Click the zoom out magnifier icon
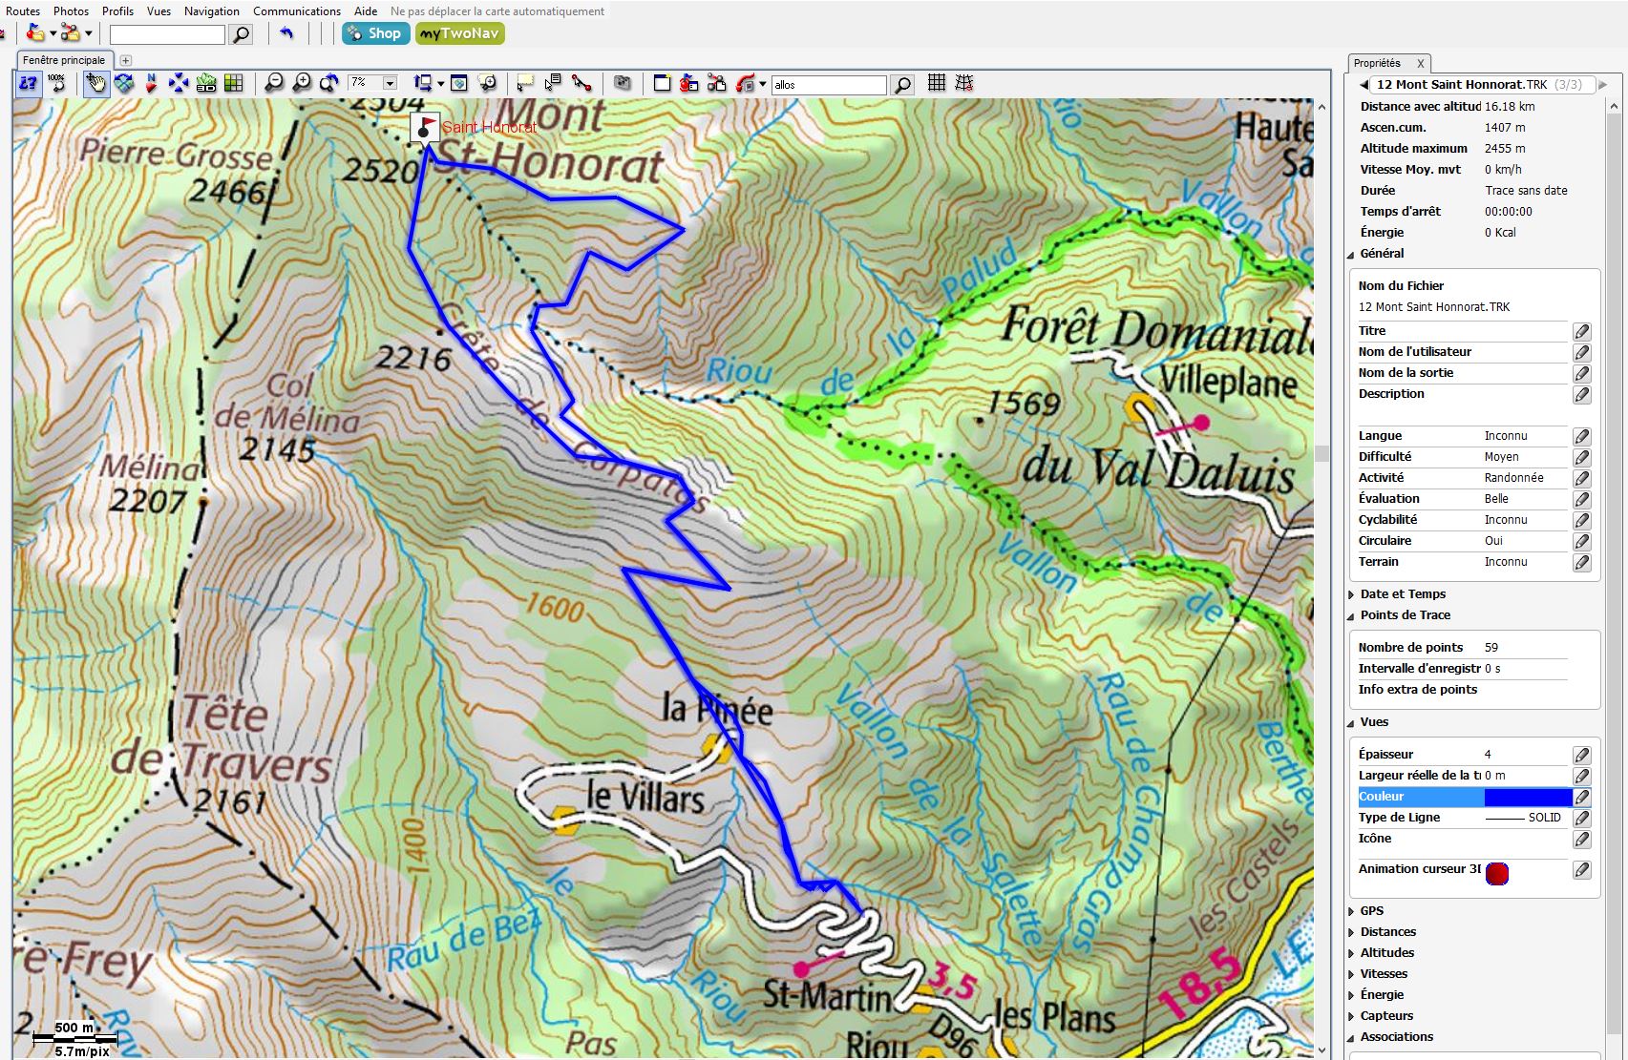This screenshot has height=1060, width=1628. (x=274, y=84)
